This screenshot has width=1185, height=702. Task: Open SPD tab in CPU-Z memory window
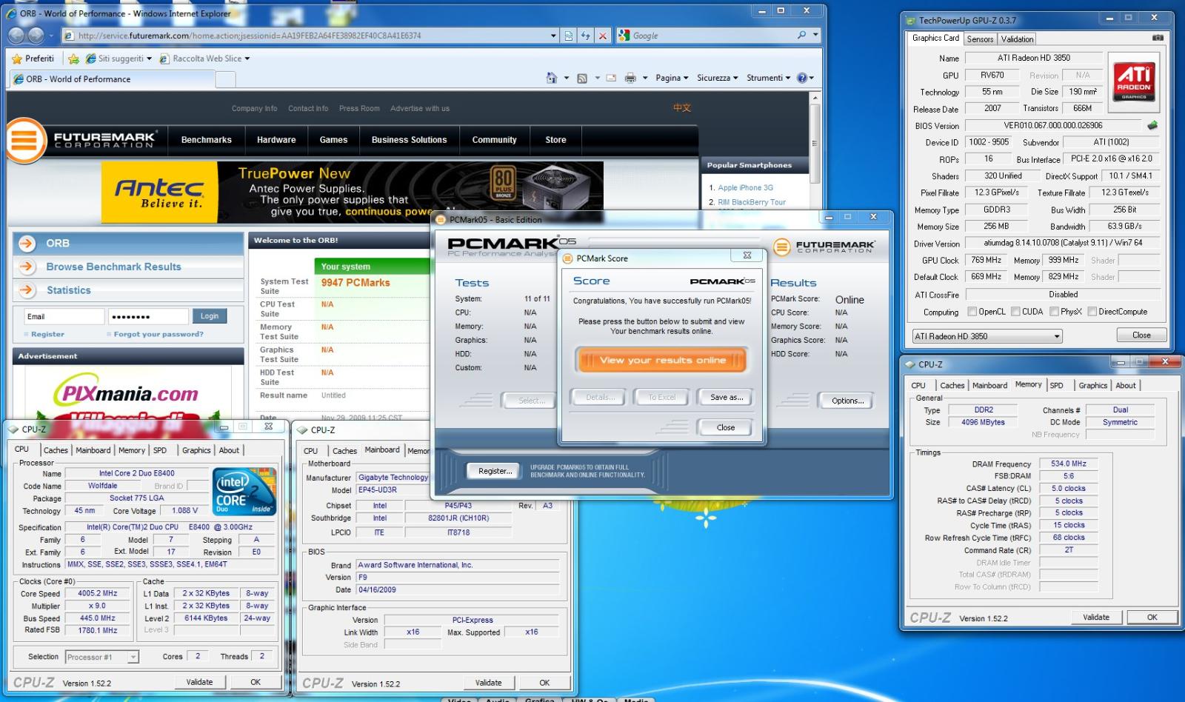pos(1056,385)
